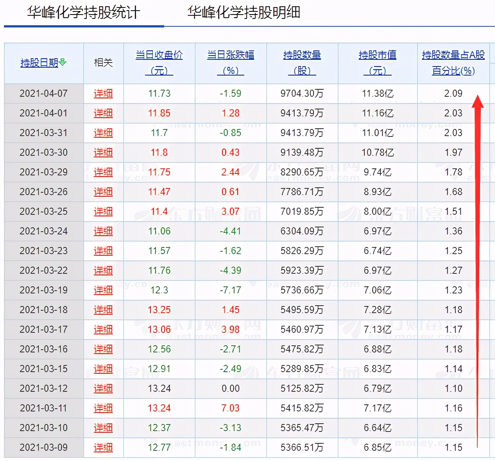Select holdings 9704.30万

(x=302, y=94)
